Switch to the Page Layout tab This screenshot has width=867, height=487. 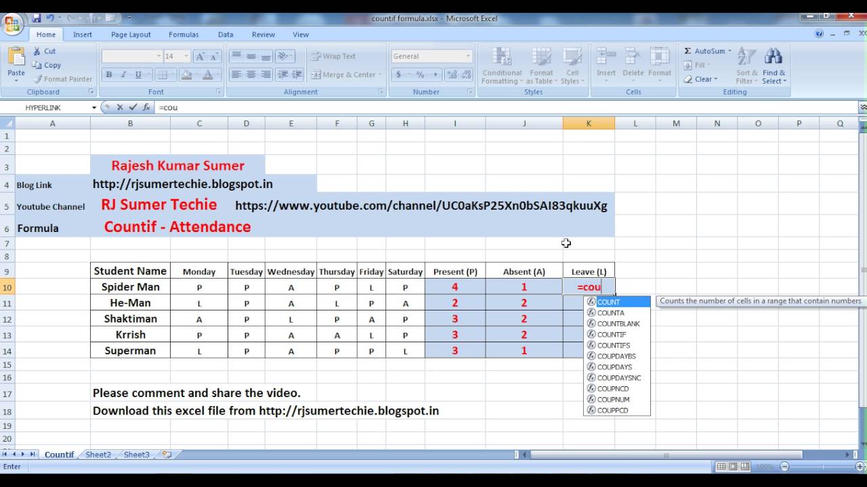pos(131,34)
